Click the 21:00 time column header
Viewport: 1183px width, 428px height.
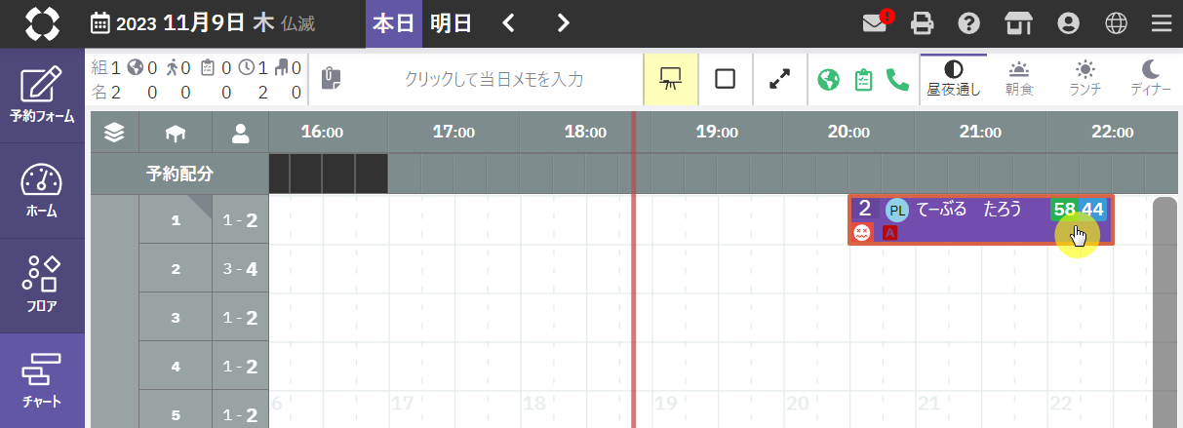(980, 133)
